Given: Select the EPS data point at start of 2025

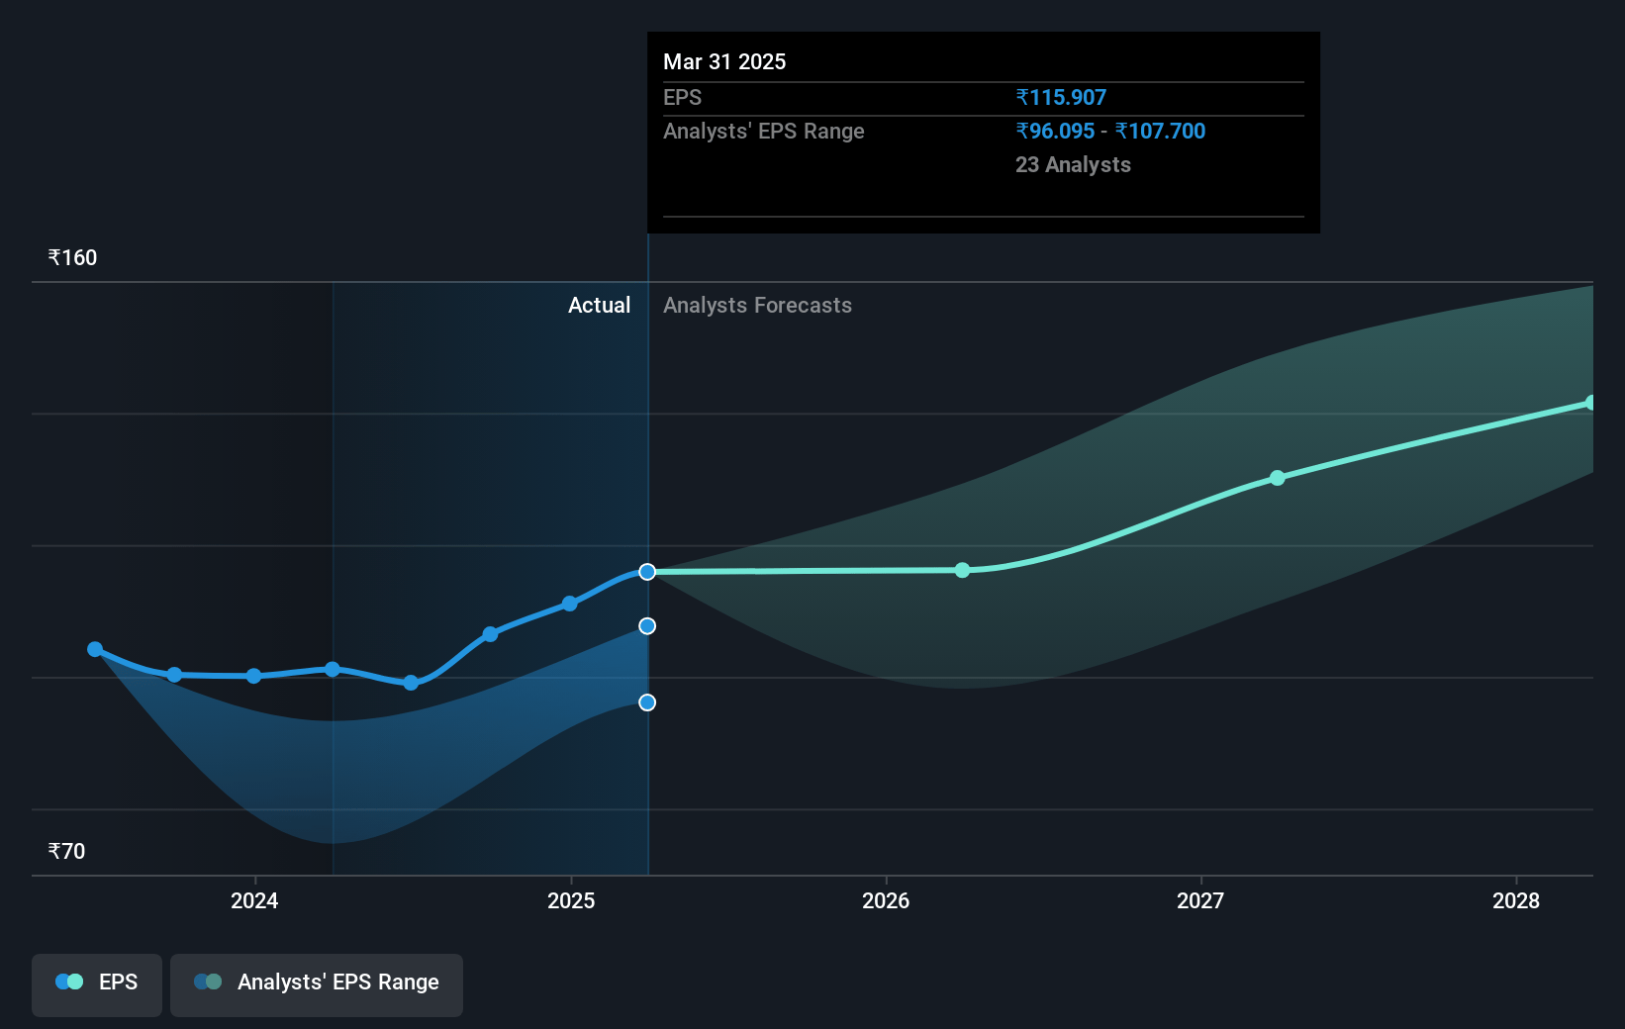Looking at the screenshot, I should pyautogui.click(x=570, y=604).
